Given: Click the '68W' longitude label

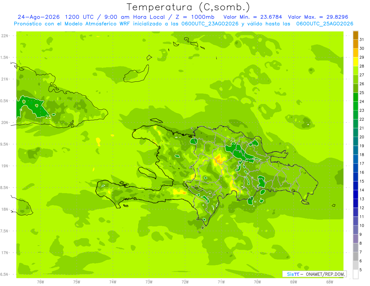Looking at the screenshot, I should (x=330, y=282).
